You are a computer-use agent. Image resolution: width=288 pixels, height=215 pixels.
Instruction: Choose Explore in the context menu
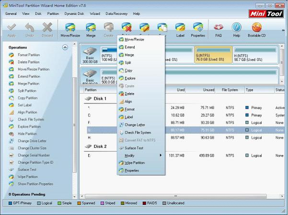tap(141, 78)
